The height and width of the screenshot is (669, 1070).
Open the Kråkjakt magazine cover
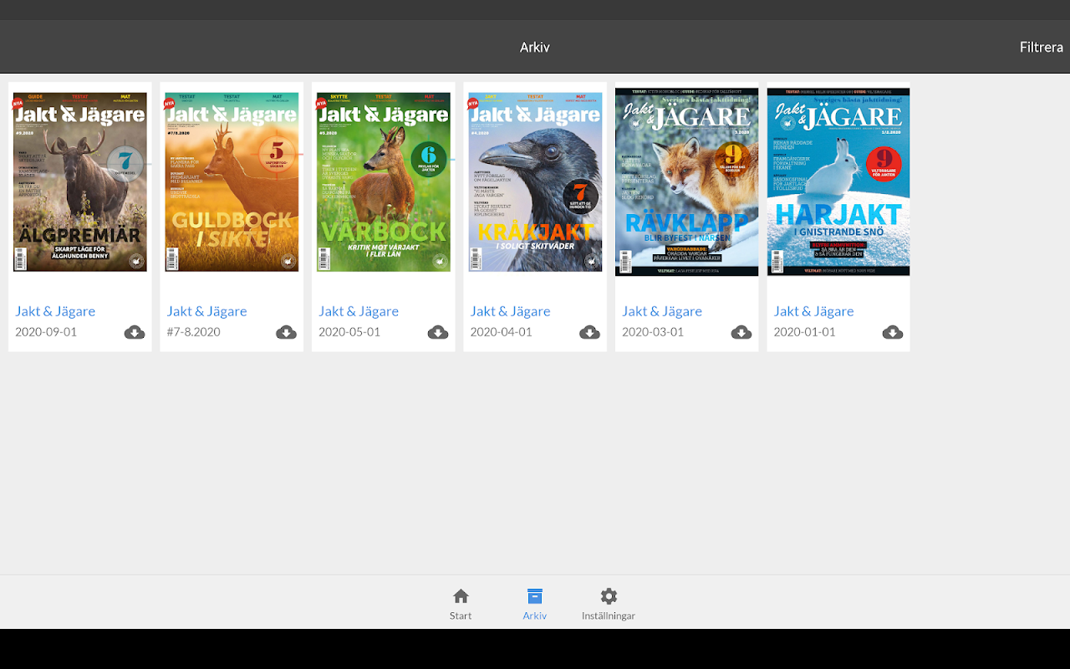tap(535, 181)
